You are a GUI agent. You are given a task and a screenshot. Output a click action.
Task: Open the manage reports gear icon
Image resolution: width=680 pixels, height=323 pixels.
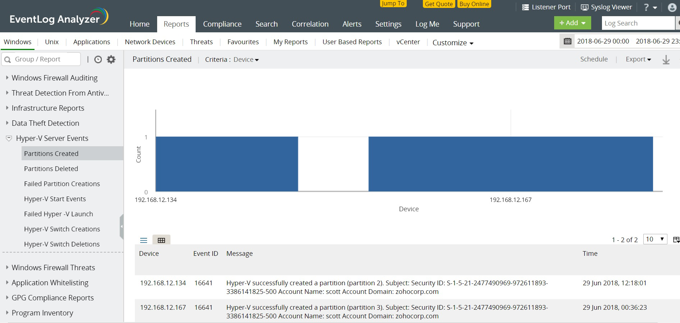[x=111, y=60]
